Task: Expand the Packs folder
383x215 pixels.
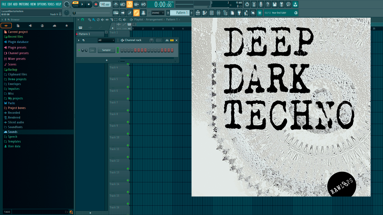Action: click(11, 103)
